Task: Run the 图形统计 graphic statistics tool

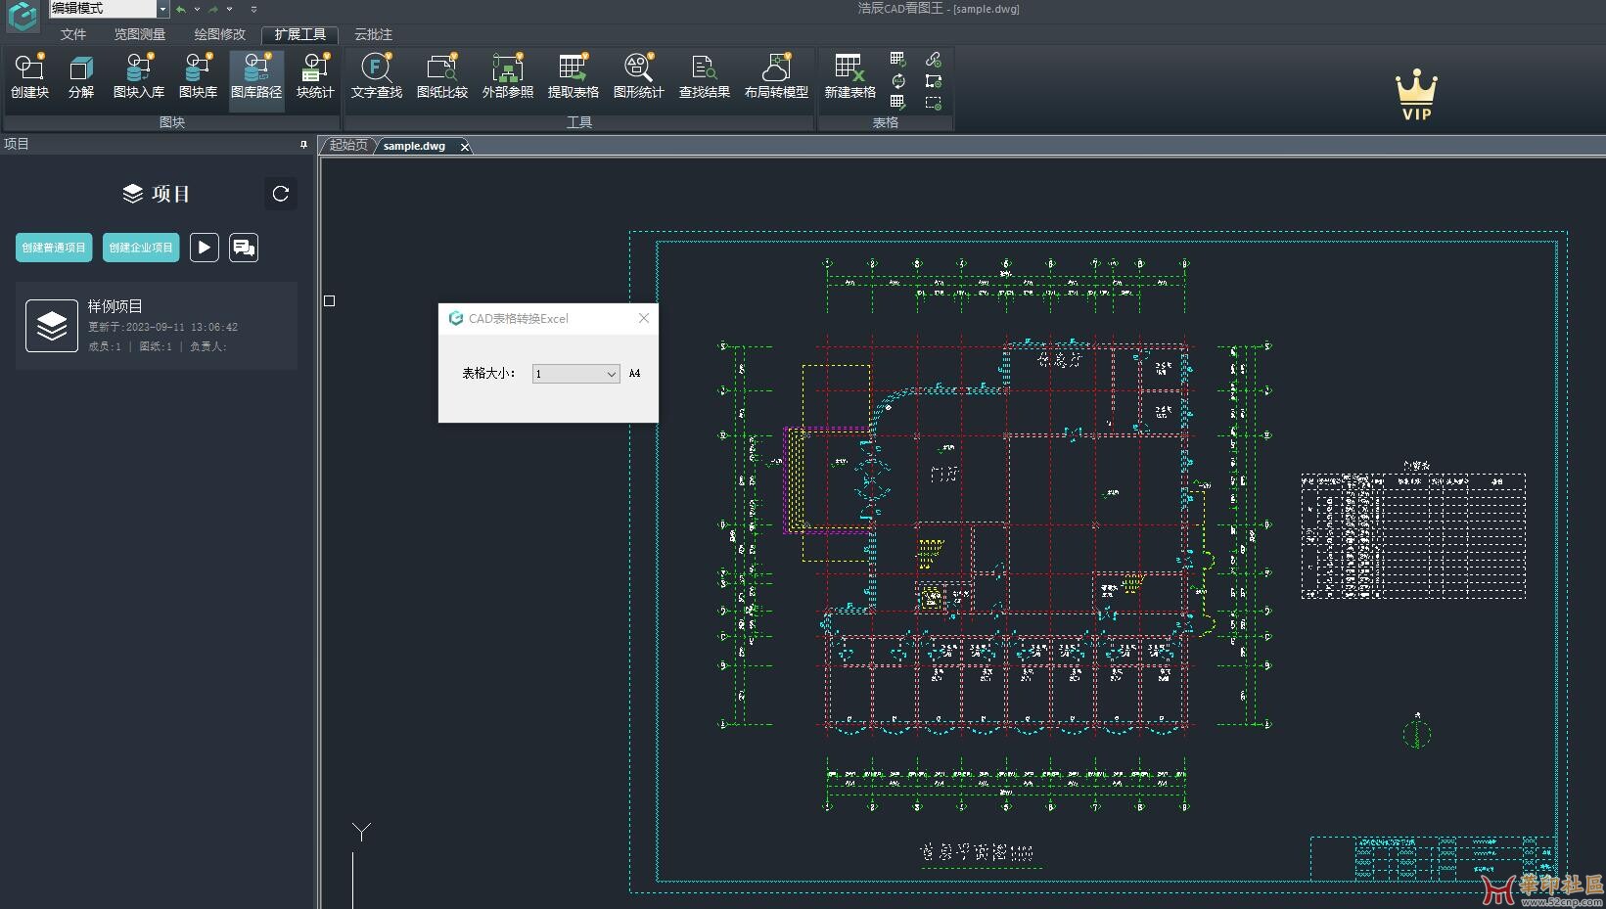Action: coord(638,76)
